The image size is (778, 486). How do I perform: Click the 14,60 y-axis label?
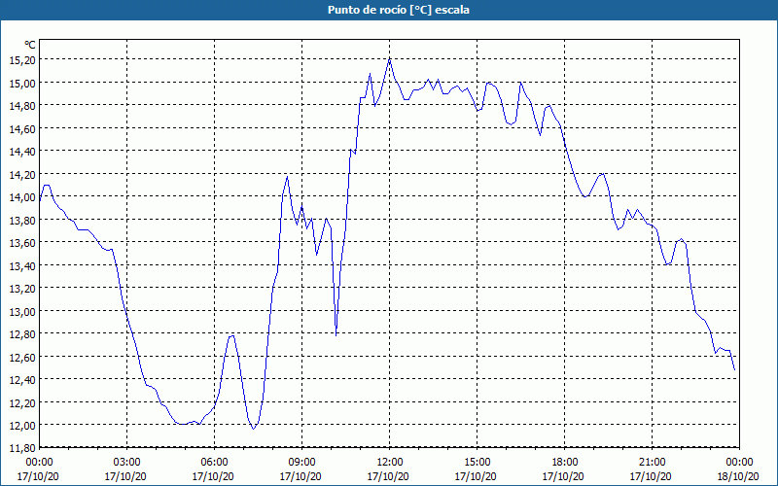tap(22, 128)
